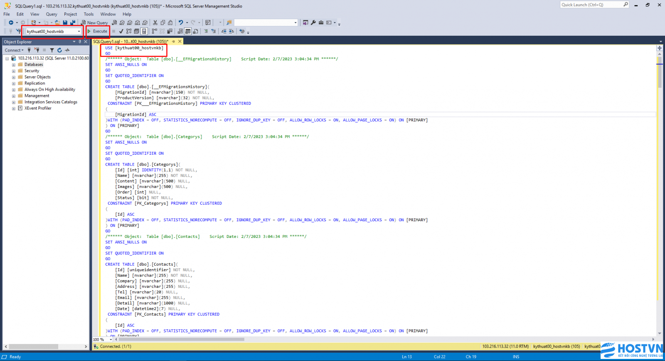The width and height of the screenshot is (665, 361).
Task: Open the Tools menu
Action: pos(89,14)
